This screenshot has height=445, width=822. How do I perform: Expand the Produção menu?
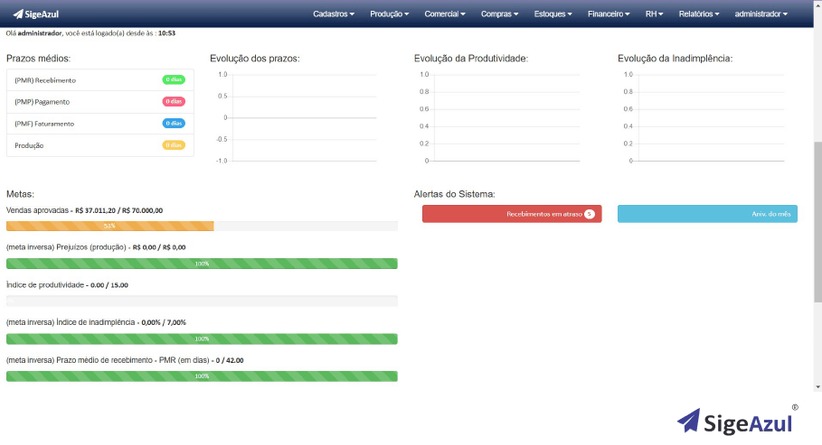point(389,14)
